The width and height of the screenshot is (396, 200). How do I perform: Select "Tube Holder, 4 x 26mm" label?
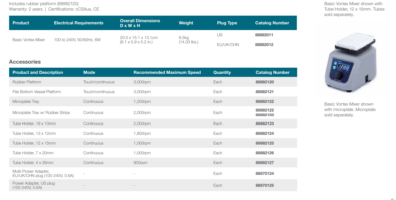pyautogui.click(x=33, y=163)
